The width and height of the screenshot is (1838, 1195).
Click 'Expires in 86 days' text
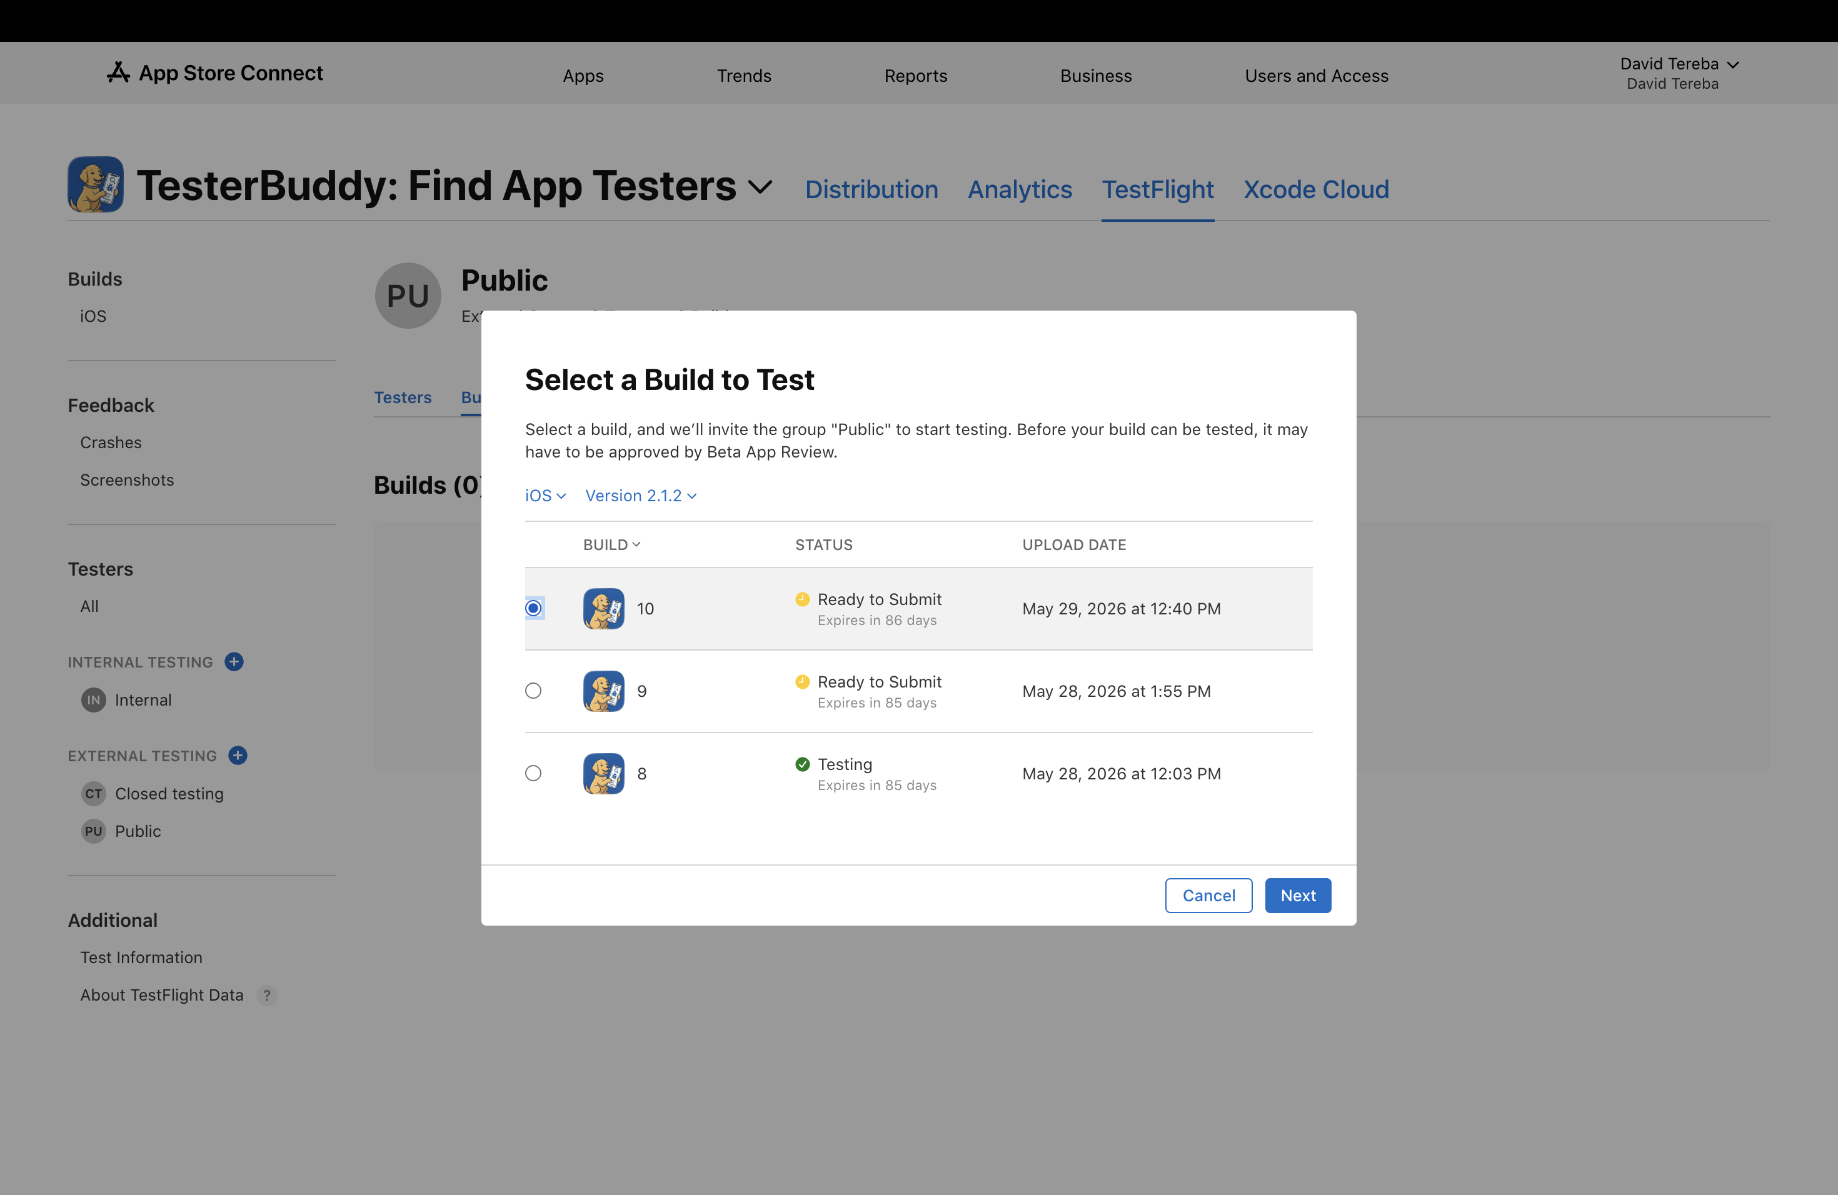tap(877, 620)
